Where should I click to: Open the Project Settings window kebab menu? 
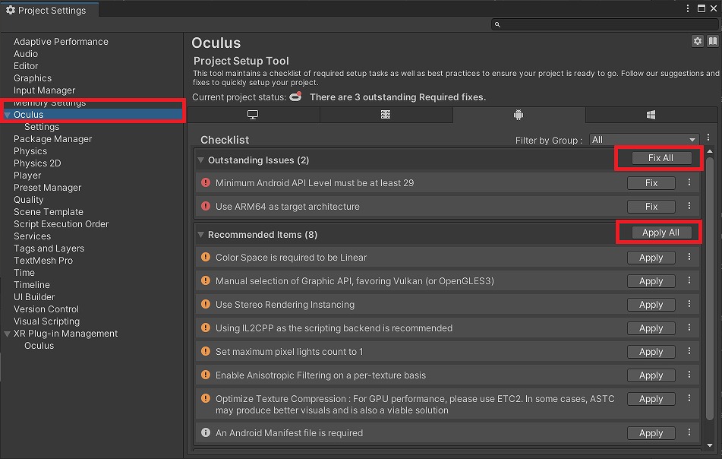(688, 8)
